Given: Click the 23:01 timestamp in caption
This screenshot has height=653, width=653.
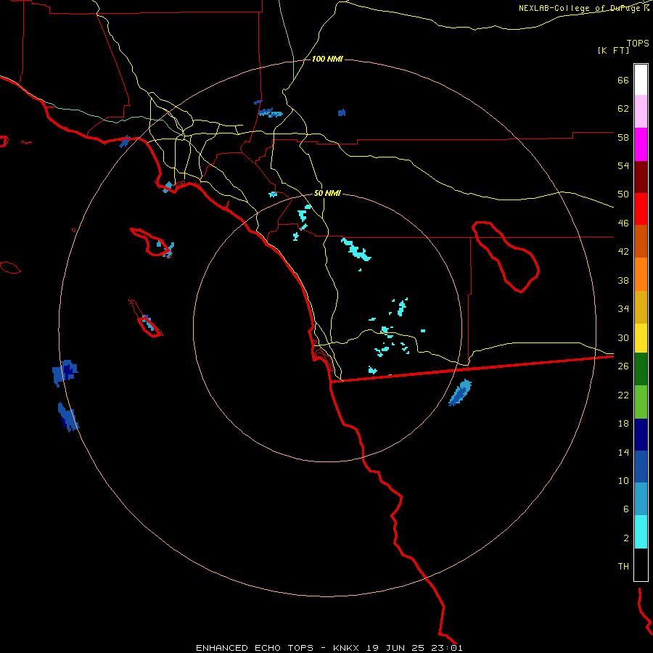Looking at the screenshot, I should (447, 648).
